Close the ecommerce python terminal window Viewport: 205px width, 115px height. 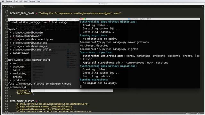point(81,19)
